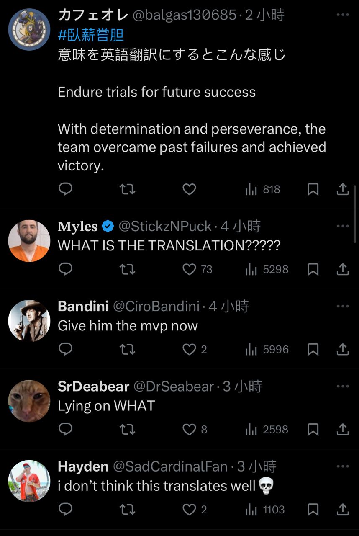View analytics for Bandini's tweet with 5996 views
Image resolution: width=359 pixels, height=536 pixels.
pyautogui.click(x=267, y=350)
